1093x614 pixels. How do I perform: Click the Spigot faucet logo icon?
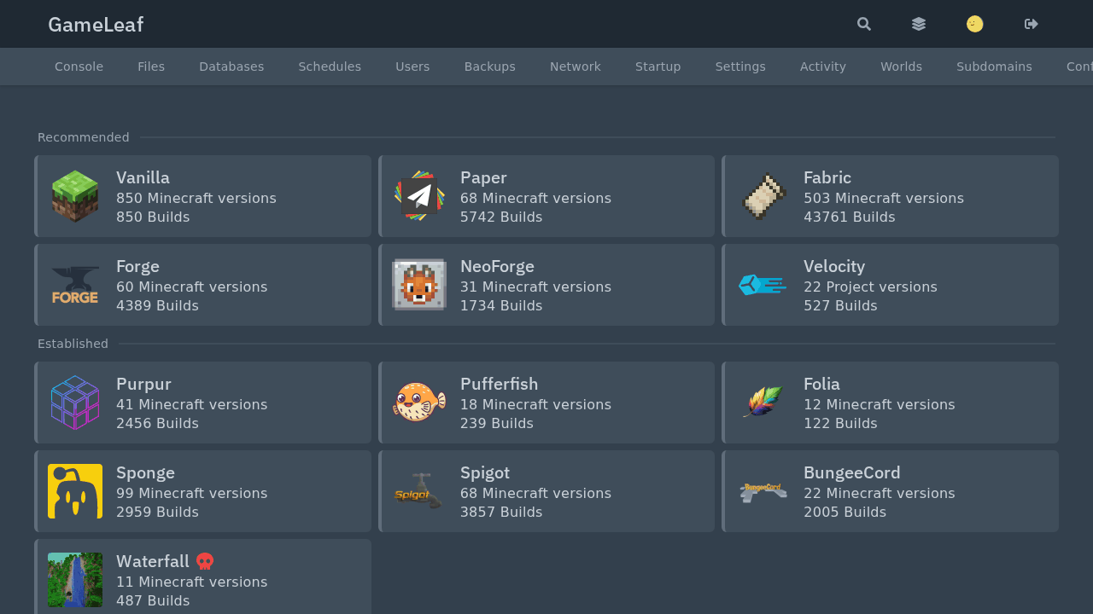(419, 491)
